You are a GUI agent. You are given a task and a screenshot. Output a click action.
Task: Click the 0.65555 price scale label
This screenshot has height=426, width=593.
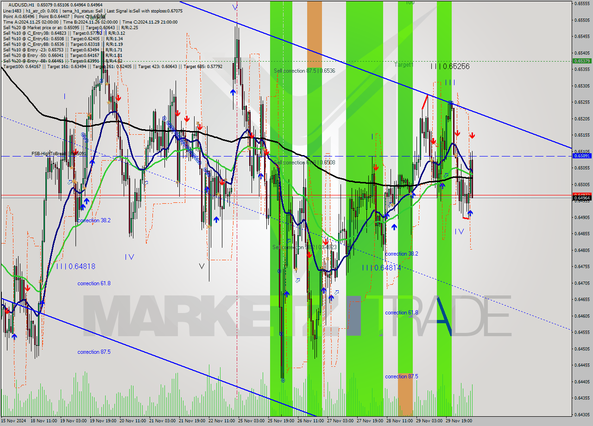coord(582,3)
